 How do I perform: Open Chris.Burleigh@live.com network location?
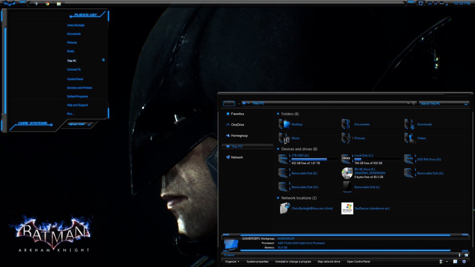tap(306, 208)
